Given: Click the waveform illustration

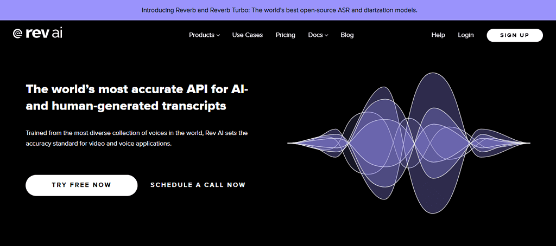Looking at the screenshot, I should [408, 143].
